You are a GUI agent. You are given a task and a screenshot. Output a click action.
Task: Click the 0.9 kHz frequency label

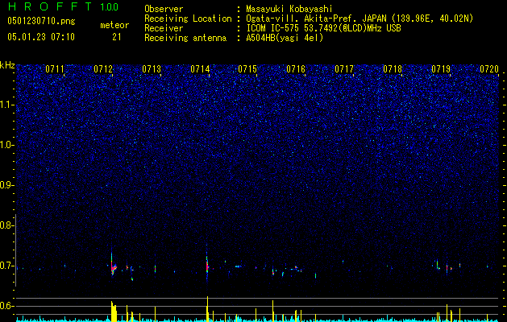point(7,185)
